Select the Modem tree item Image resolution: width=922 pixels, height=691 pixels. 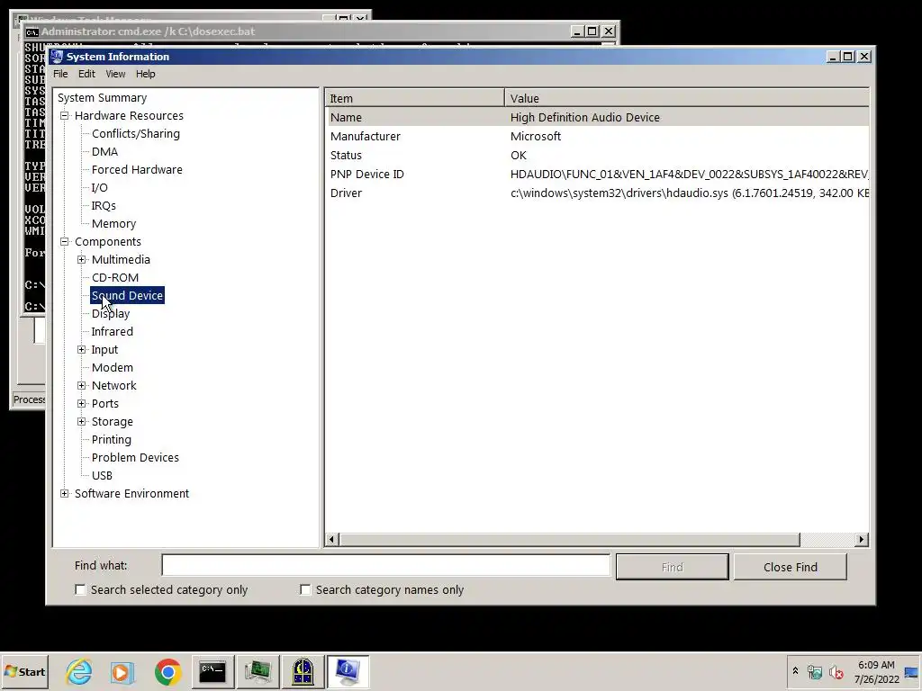click(113, 368)
